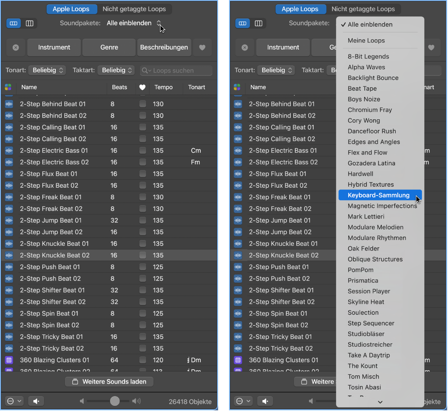Click the 'Weitere Sounds laden' button

point(109,381)
